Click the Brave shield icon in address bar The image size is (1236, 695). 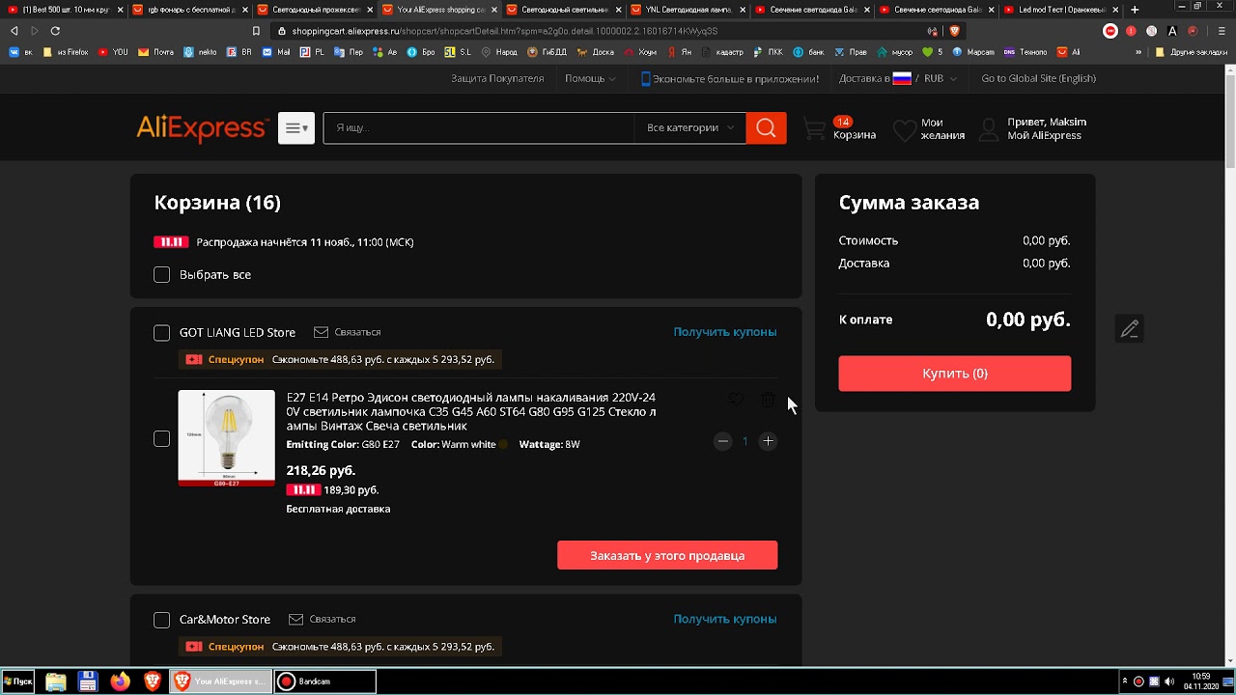pyautogui.click(x=955, y=31)
